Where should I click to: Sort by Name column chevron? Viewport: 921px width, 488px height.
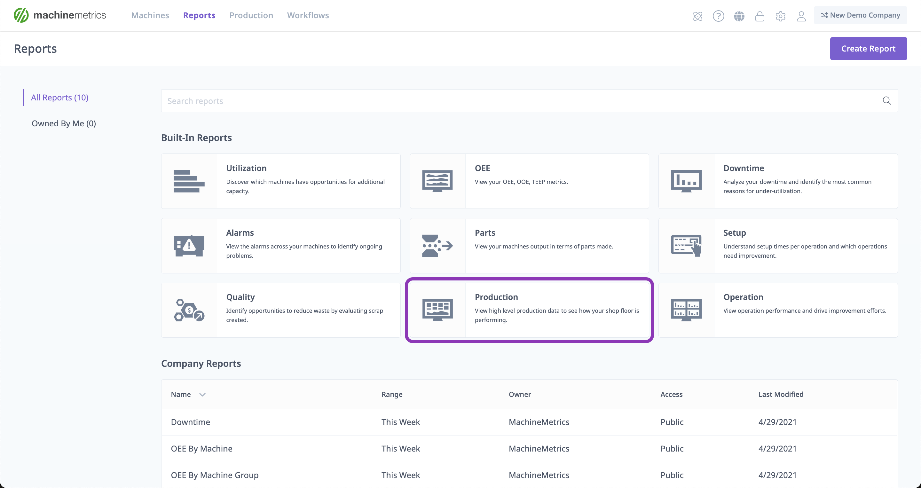(202, 394)
